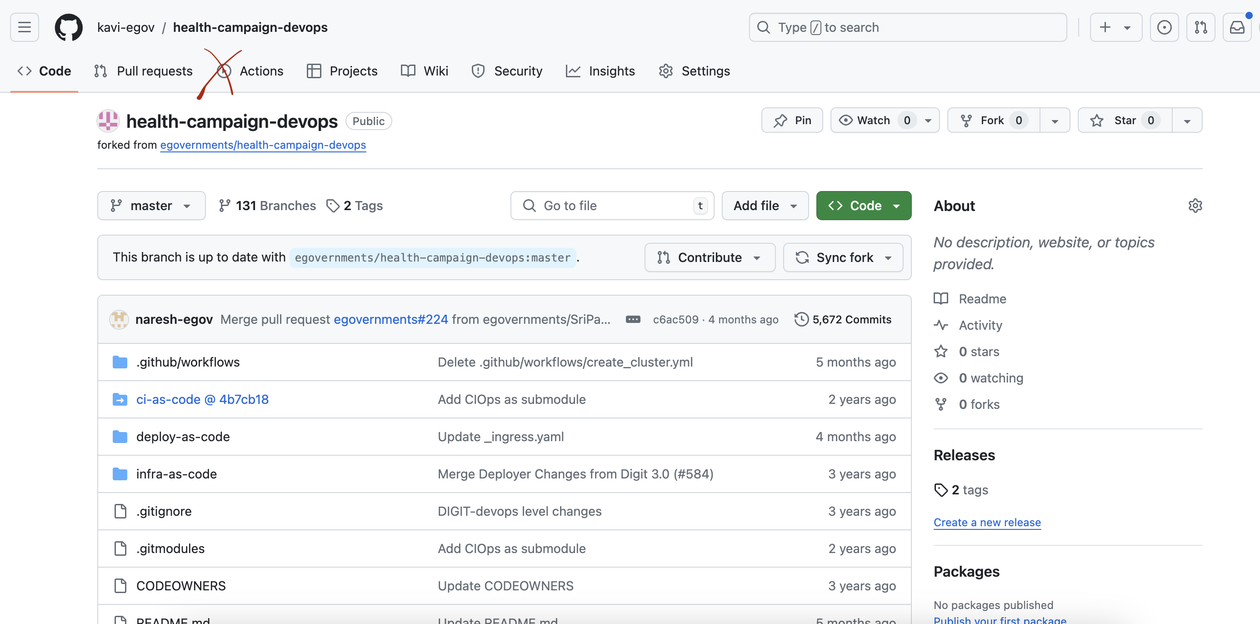
Task: Expand the commit message ellipsis icon
Action: tap(633, 320)
